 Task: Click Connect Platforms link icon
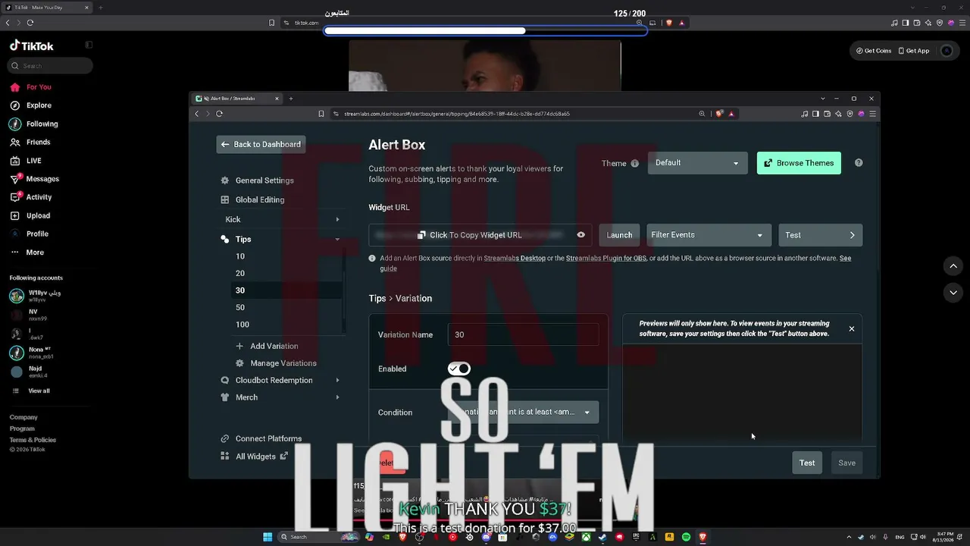pyautogui.click(x=224, y=438)
